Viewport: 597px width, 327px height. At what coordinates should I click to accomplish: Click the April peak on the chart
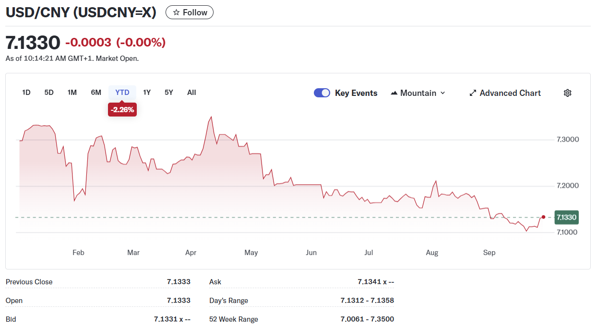(x=211, y=117)
